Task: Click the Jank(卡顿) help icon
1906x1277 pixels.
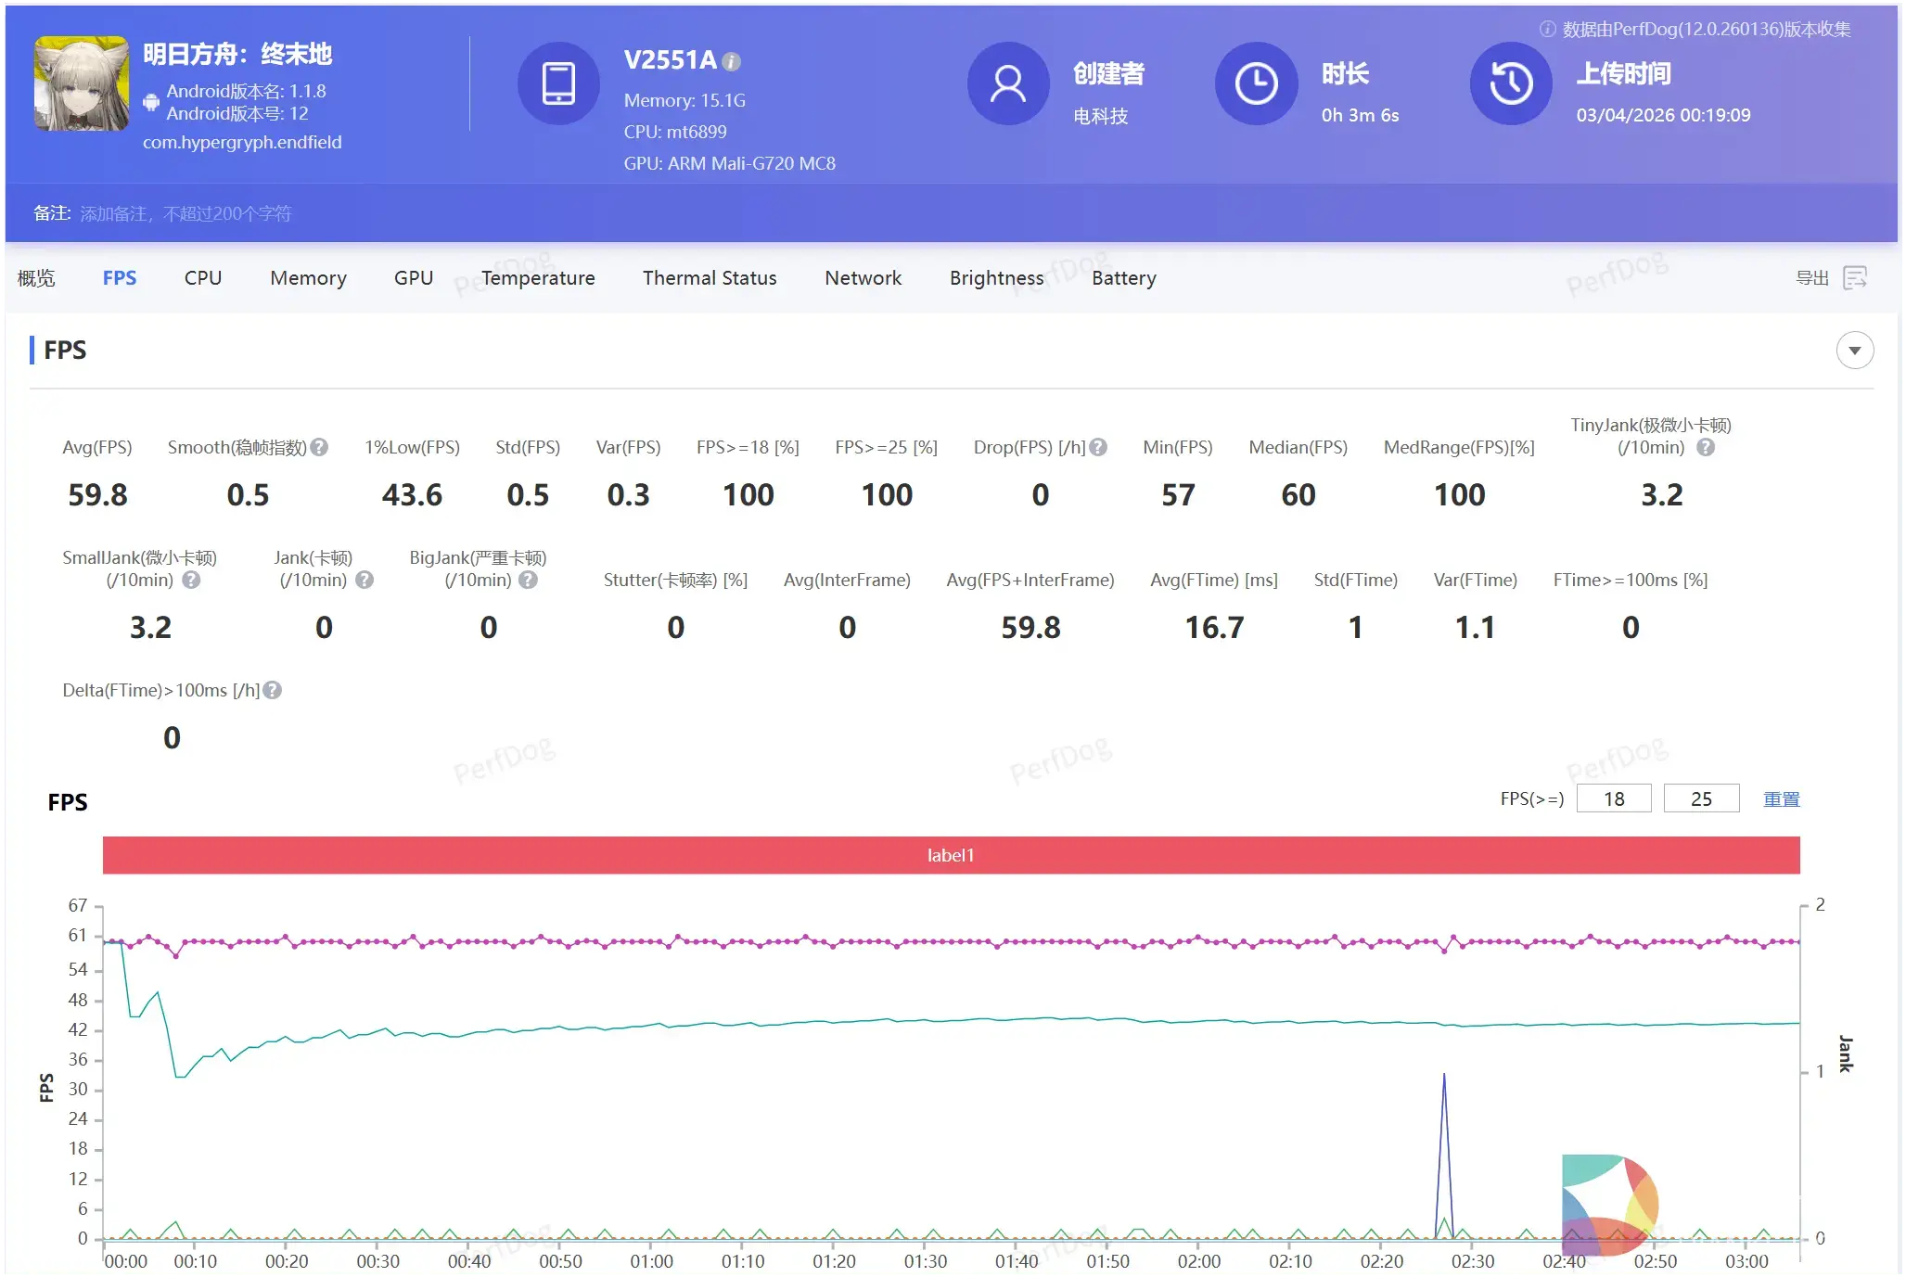Action: tap(365, 580)
